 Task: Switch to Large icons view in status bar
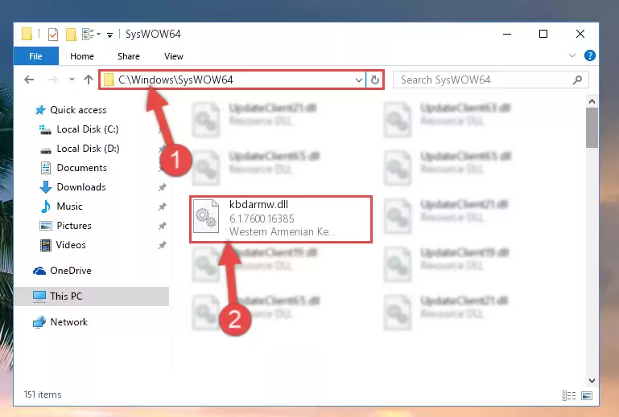click(x=587, y=395)
